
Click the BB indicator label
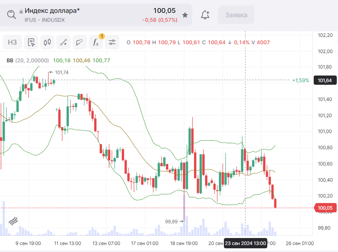10,60
